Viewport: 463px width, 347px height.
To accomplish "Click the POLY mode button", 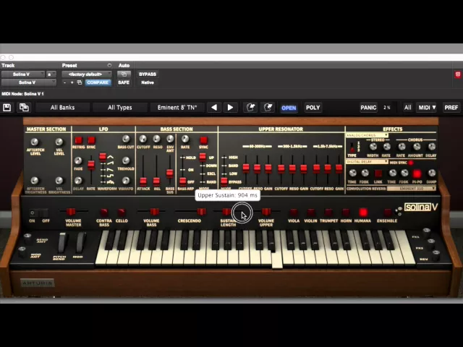I will pyautogui.click(x=313, y=108).
